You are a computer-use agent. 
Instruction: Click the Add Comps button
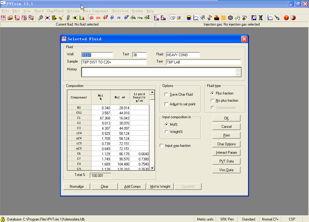[x=132, y=187]
